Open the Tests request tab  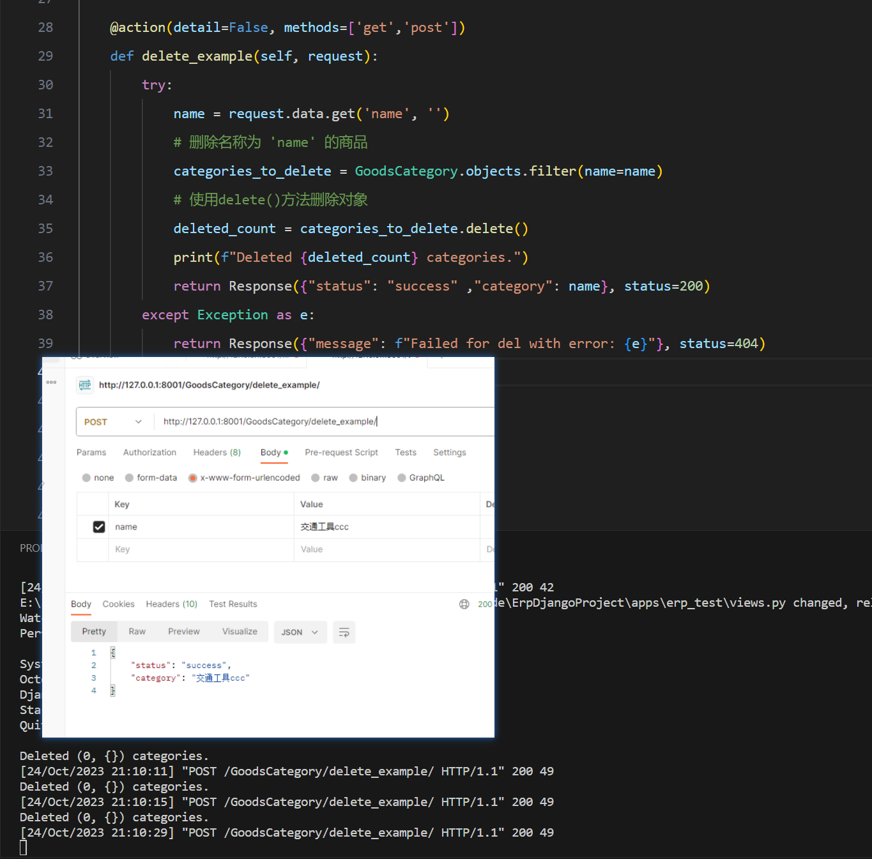pos(406,452)
